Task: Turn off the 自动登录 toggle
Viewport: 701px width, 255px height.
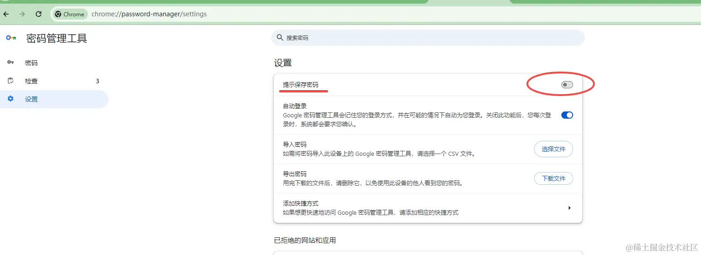Action: pos(567,115)
